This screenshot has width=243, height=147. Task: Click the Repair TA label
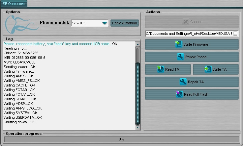(x=196, y=82)
